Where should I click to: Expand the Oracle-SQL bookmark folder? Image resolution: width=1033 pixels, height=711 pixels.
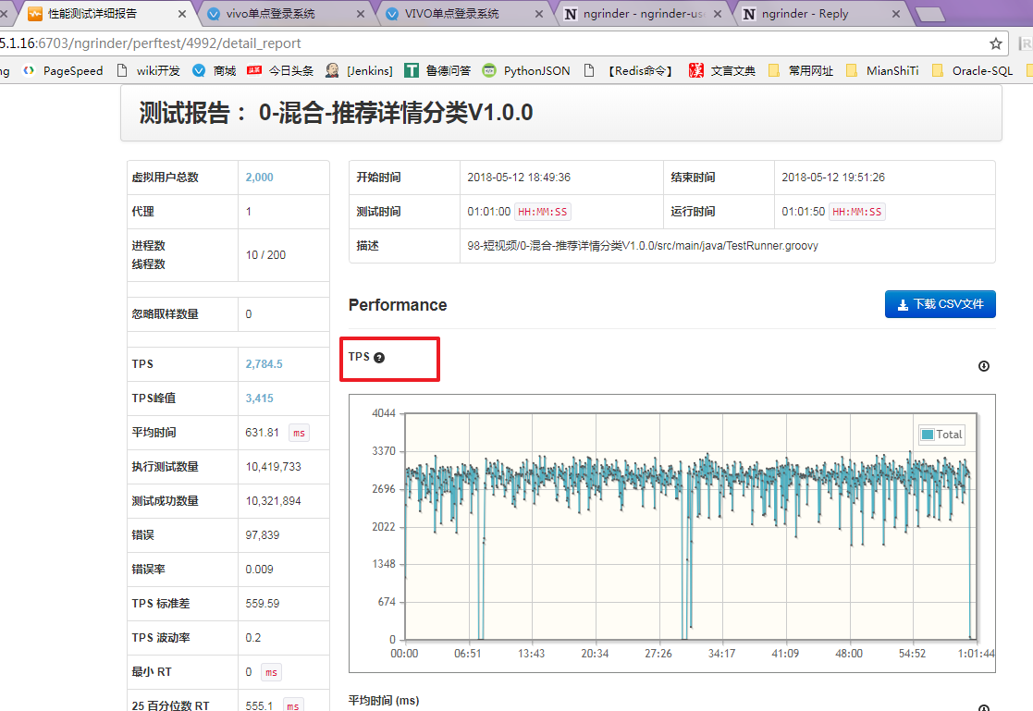click(973, 70)
